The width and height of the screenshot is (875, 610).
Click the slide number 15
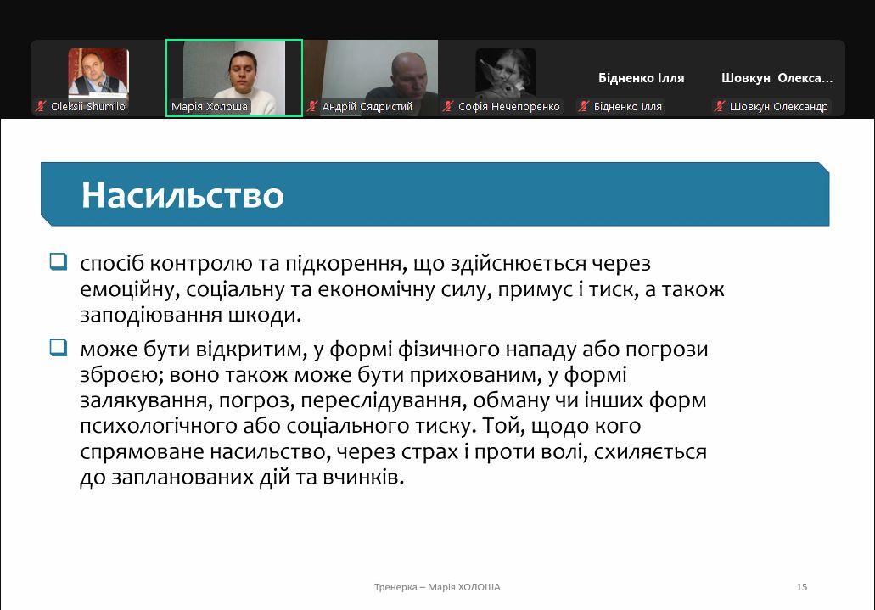click(801, 587)
